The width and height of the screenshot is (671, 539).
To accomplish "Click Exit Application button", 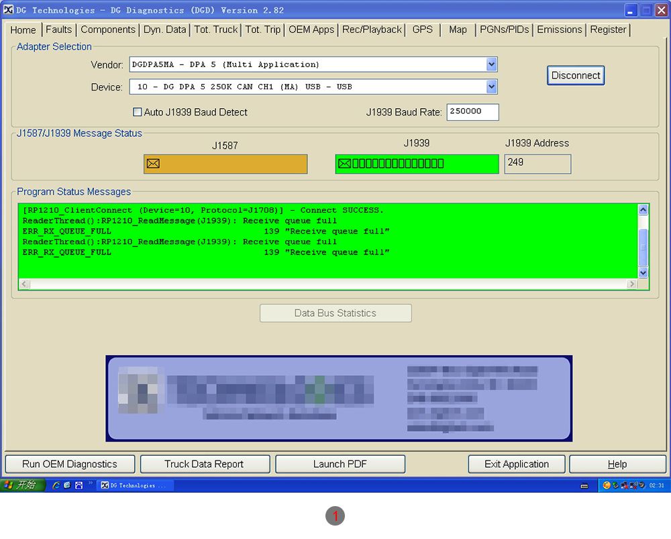I will tap(517, 464).
